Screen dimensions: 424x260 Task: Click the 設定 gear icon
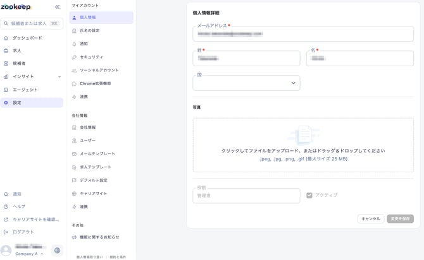[x=6, y=103]
